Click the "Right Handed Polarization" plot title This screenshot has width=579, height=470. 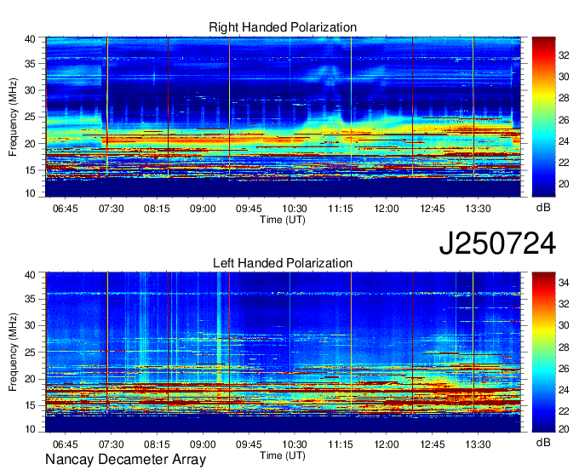pyautogui.click(x=283, y=27)
